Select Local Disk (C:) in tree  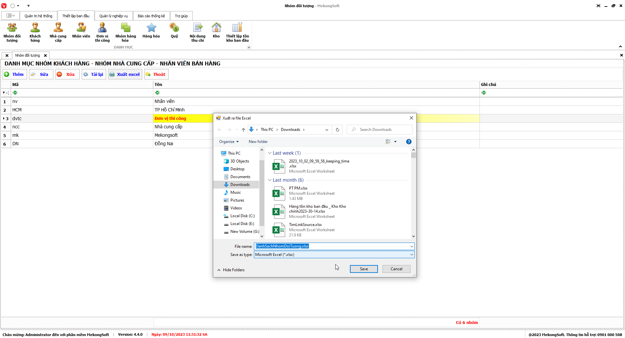click(243, 216)
